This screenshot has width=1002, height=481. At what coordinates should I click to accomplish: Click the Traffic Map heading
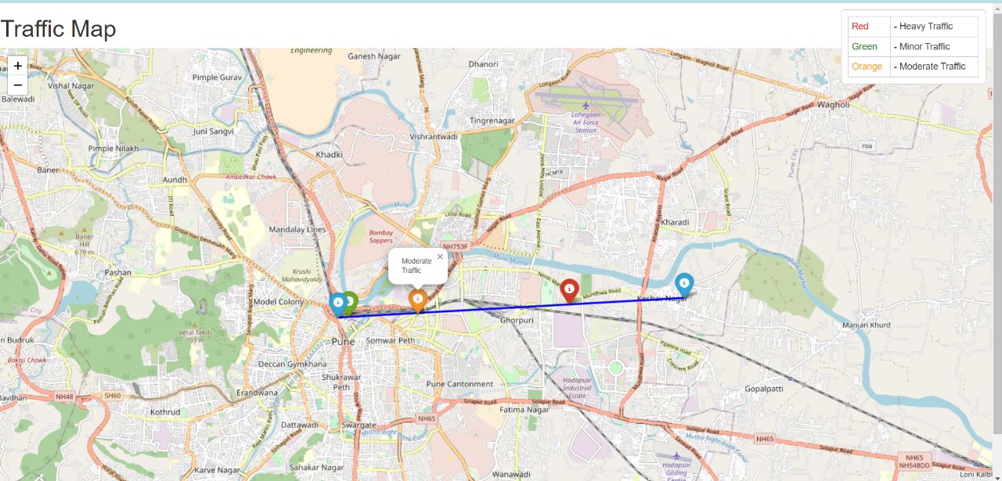pos(58,29)
